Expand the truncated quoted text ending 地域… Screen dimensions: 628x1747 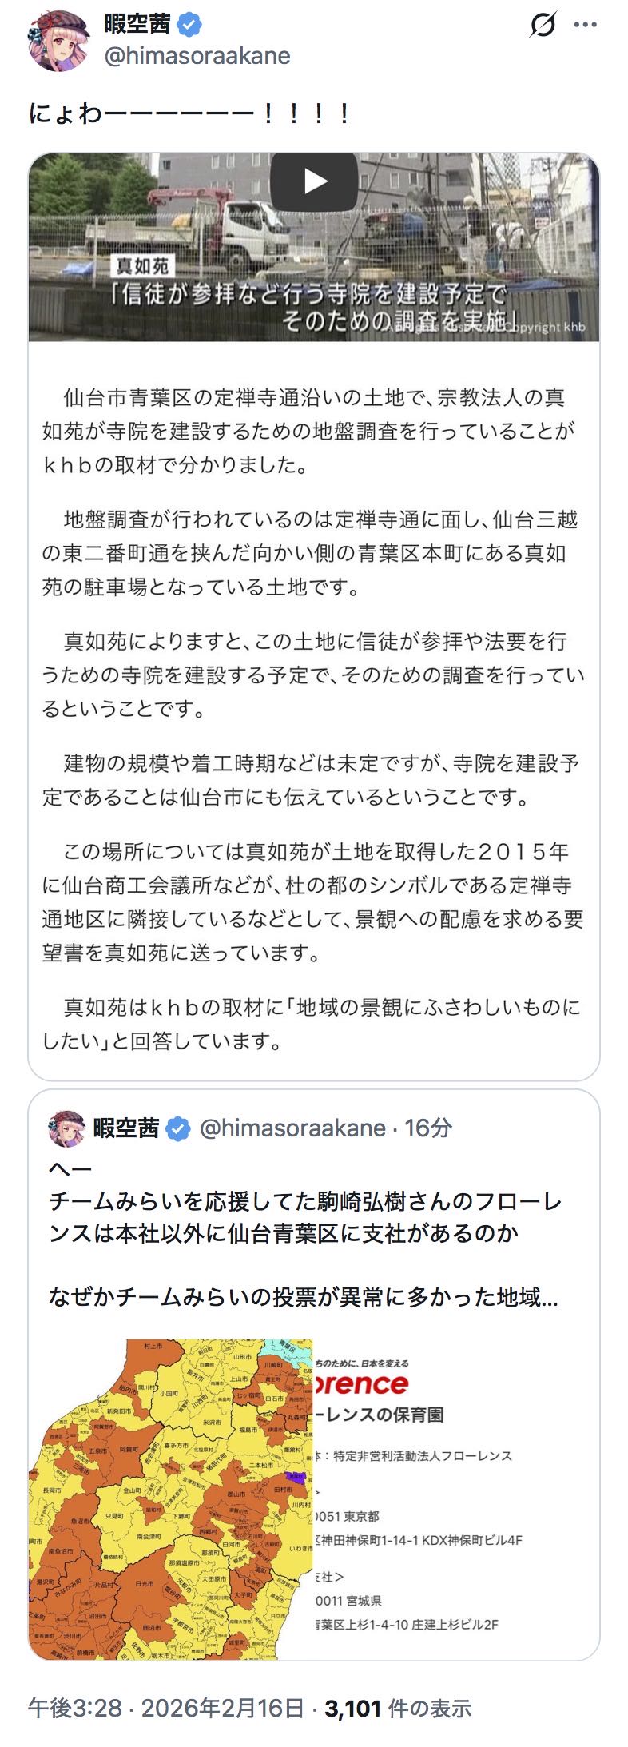[x=304, y=1296]
